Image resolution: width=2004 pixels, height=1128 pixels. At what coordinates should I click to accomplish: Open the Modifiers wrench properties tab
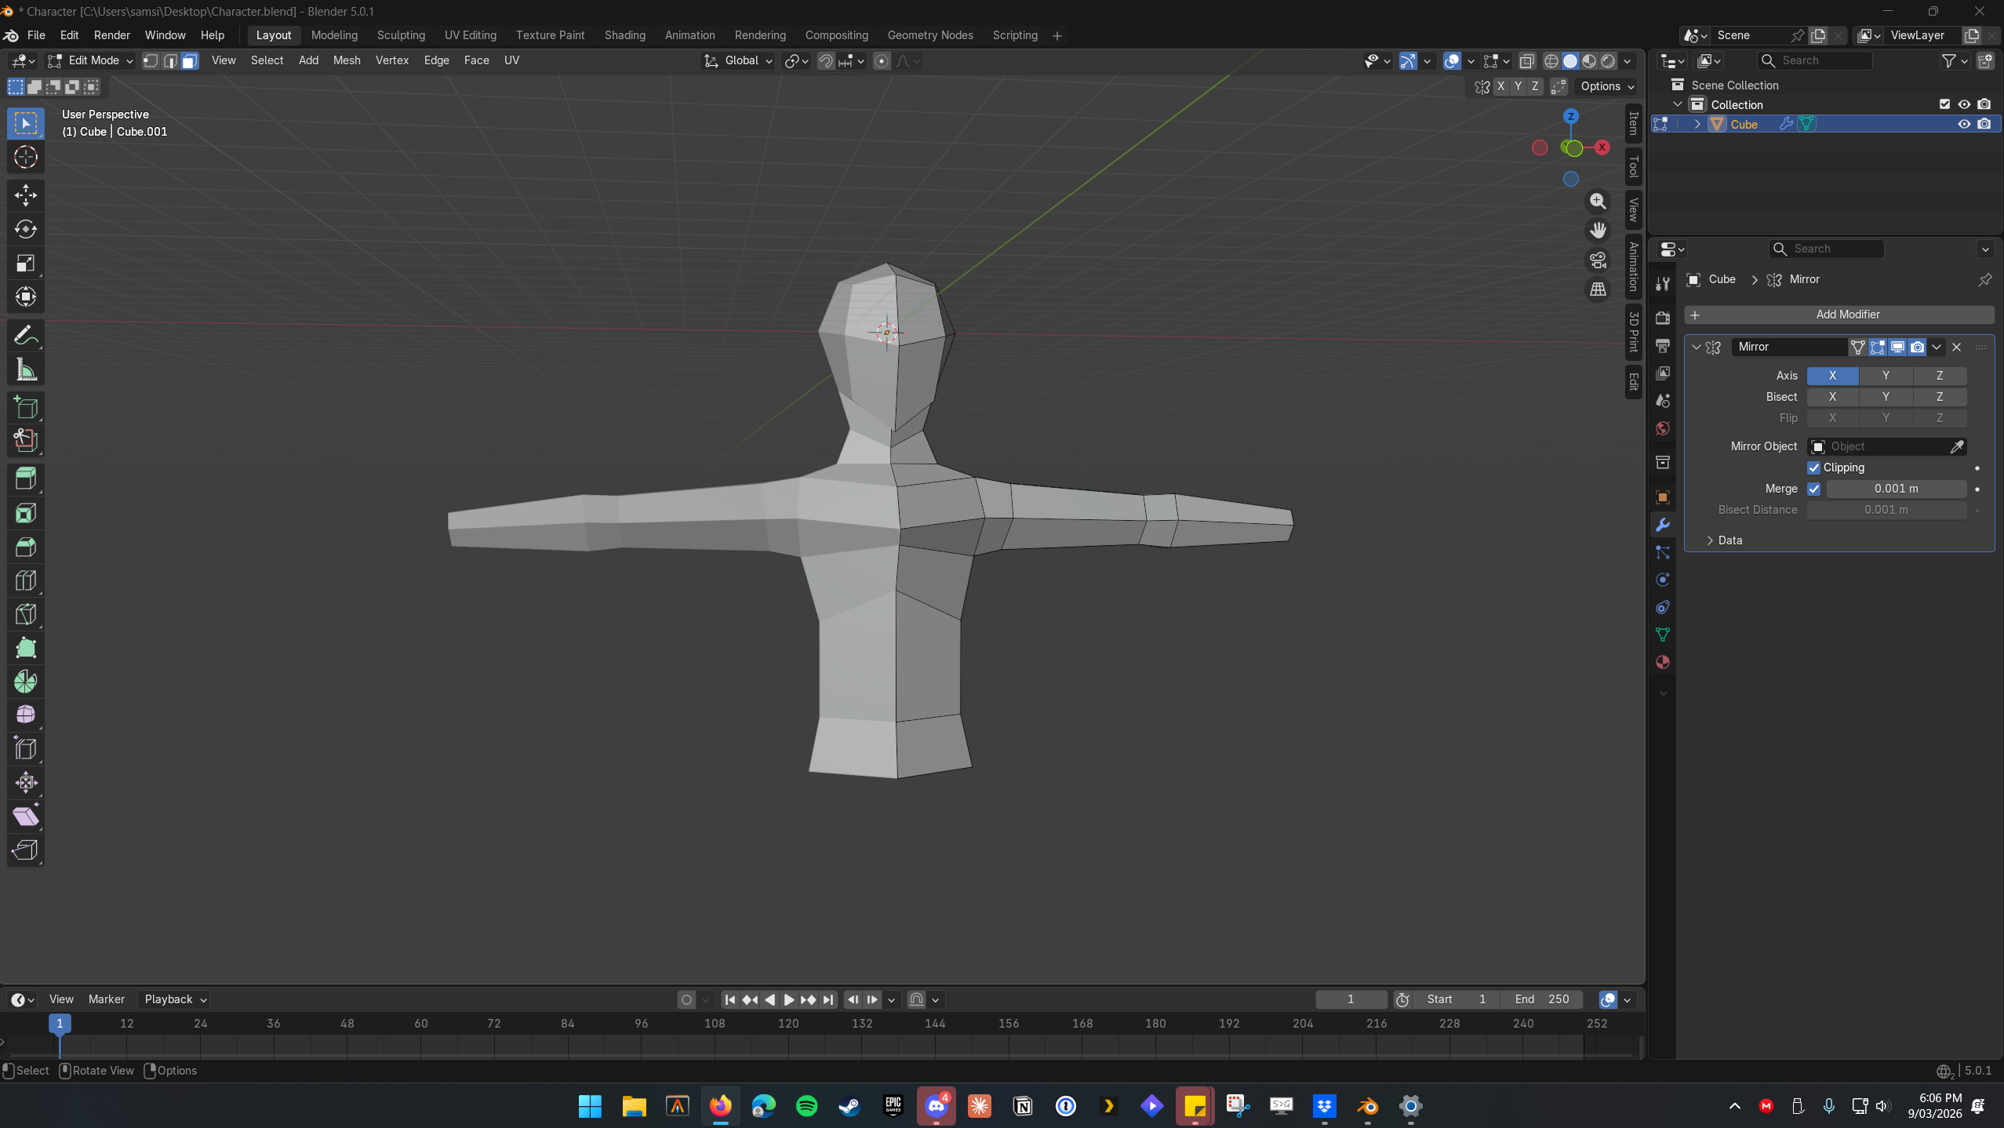point(1662,525)
